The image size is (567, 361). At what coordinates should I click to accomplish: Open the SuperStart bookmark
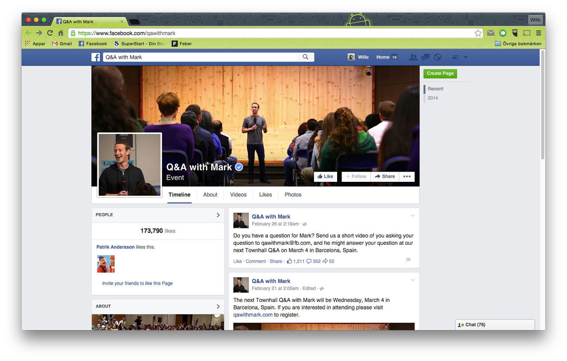(140, 43)
